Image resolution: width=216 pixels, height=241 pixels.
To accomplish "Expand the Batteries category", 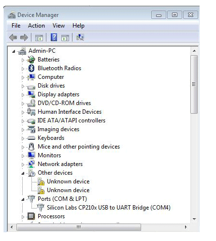I will pos(23,60).
